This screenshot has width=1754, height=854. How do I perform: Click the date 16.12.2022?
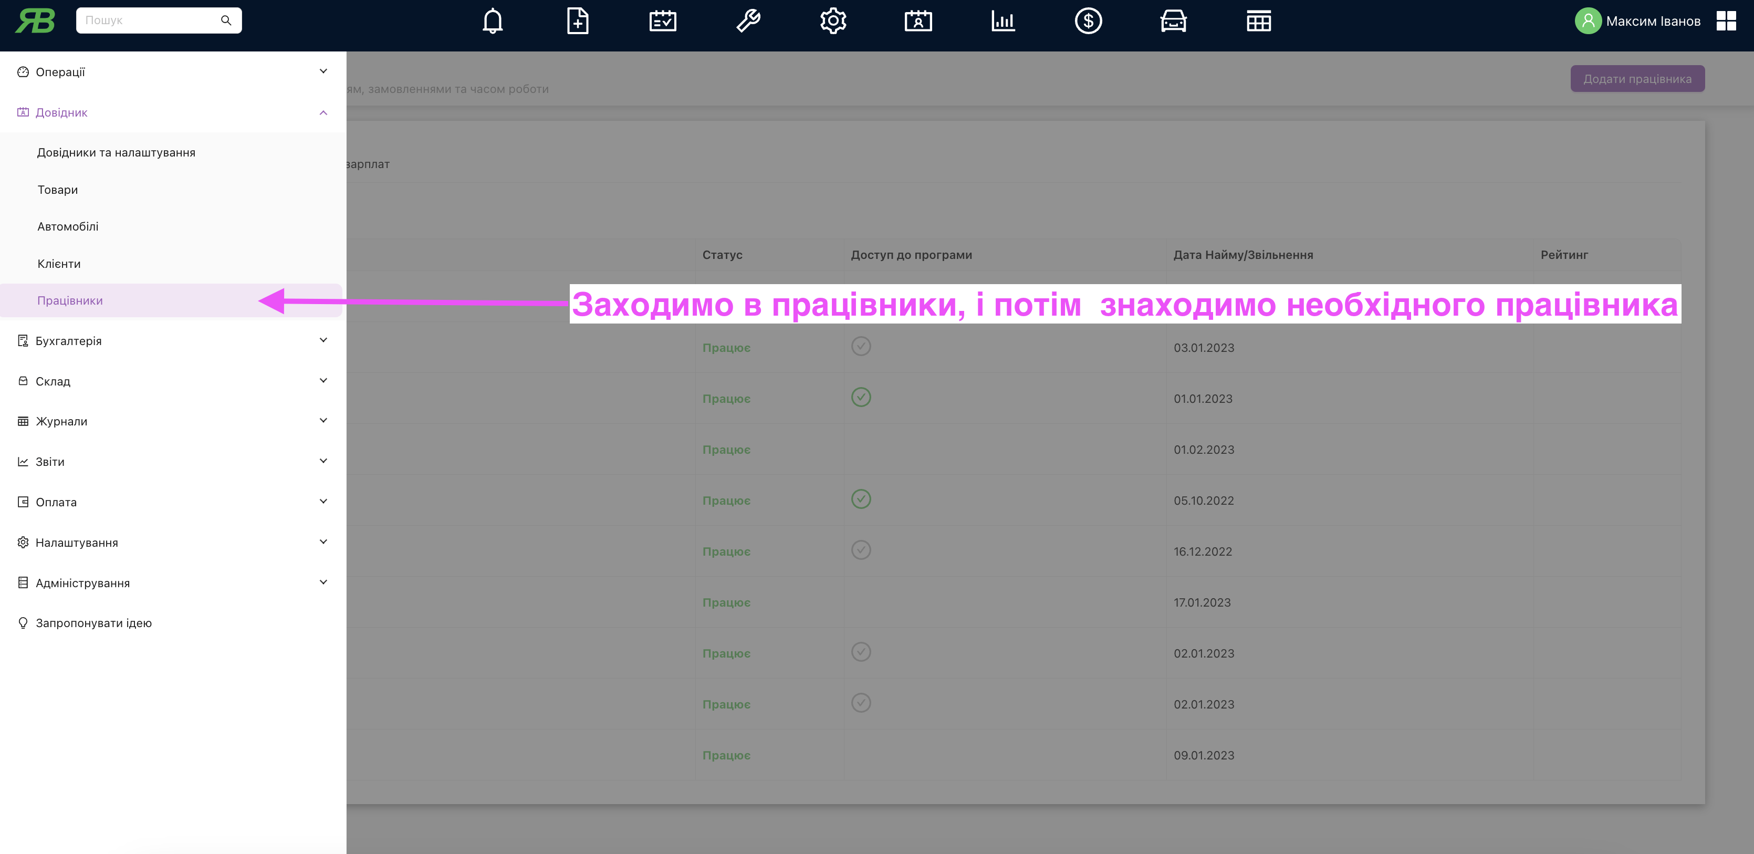tap(1203, 551)
